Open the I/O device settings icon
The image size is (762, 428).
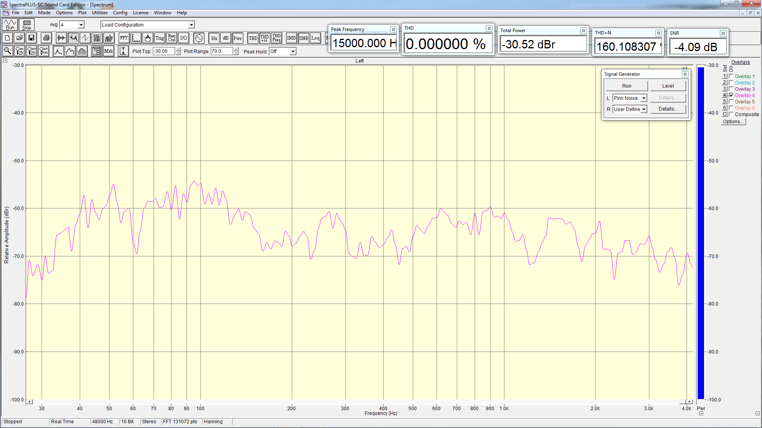183,38
